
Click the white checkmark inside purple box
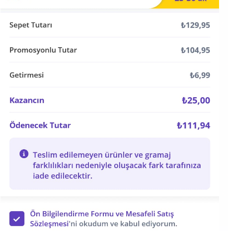coord(17,219)
